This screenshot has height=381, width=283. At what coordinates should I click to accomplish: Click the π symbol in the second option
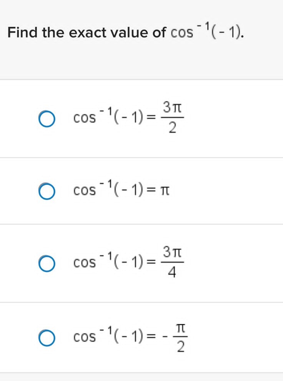(x=163, y=190)
